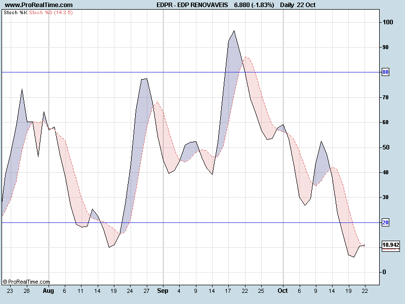The width and height of the screenshot is (405, 304).
Task: Select the Aug month label on the date axis
Action: pos(48,291)
